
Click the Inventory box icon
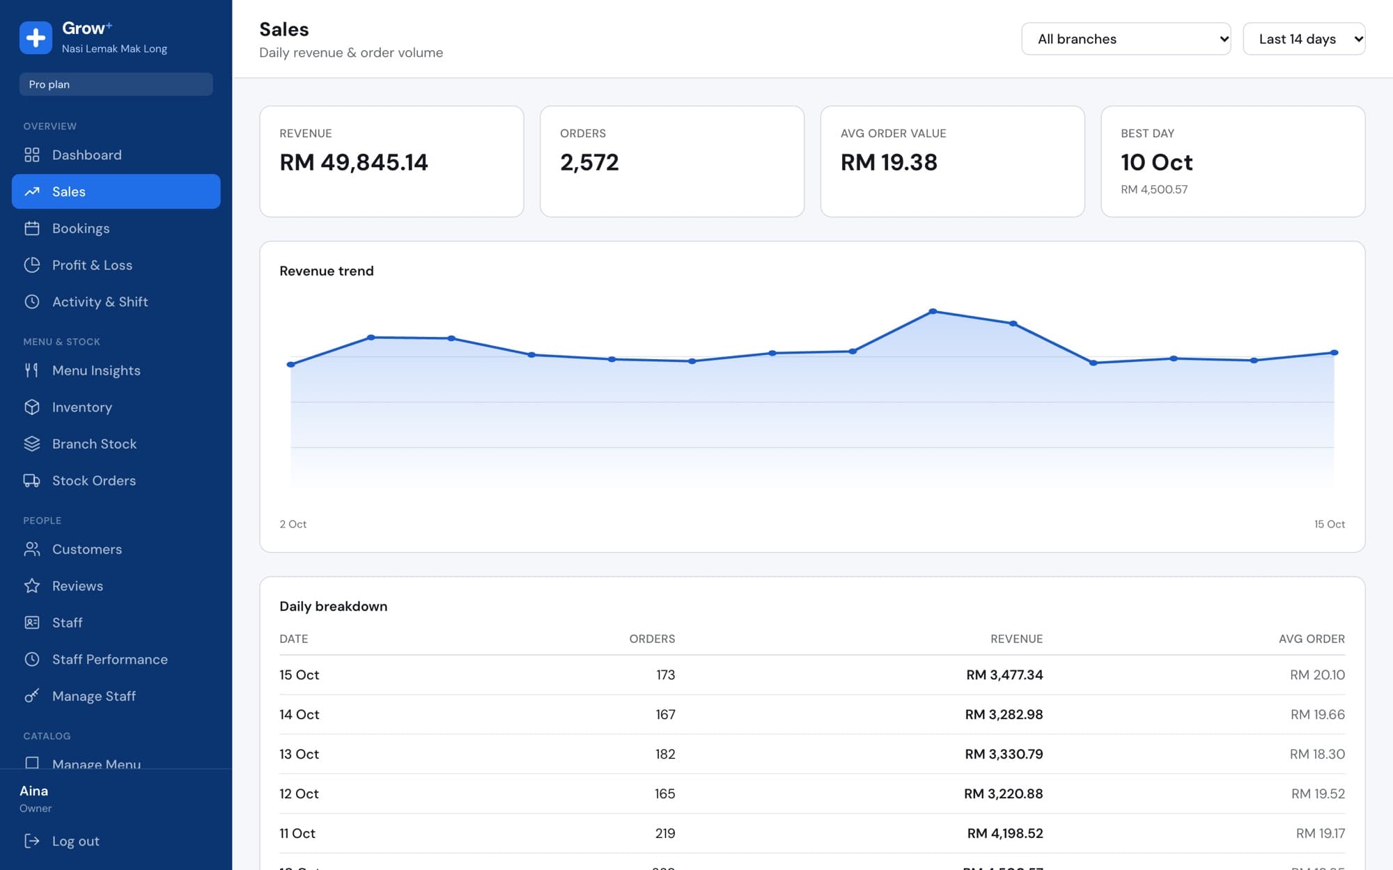[32, 407]
